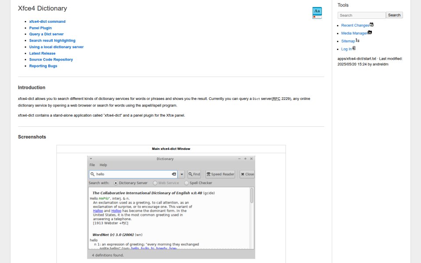The height and width of the screenshot is (263, 421).
Task: Open the 'Search result highlighting' link
Action: [52, 40]
